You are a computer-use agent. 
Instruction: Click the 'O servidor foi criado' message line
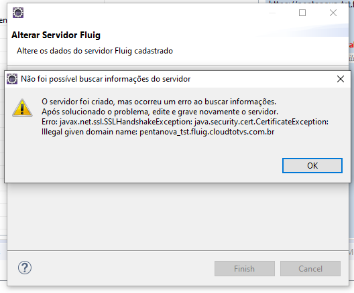coord(159,102)
